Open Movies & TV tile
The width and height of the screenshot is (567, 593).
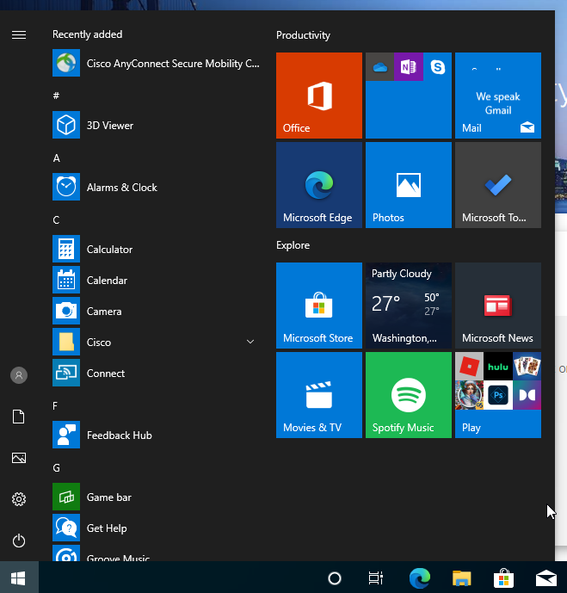(x=319, y=395)
